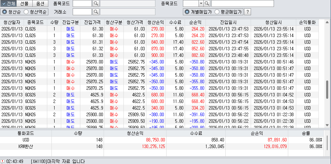Click the 청산손익 column header in the trade table

(x=156, y=22)
